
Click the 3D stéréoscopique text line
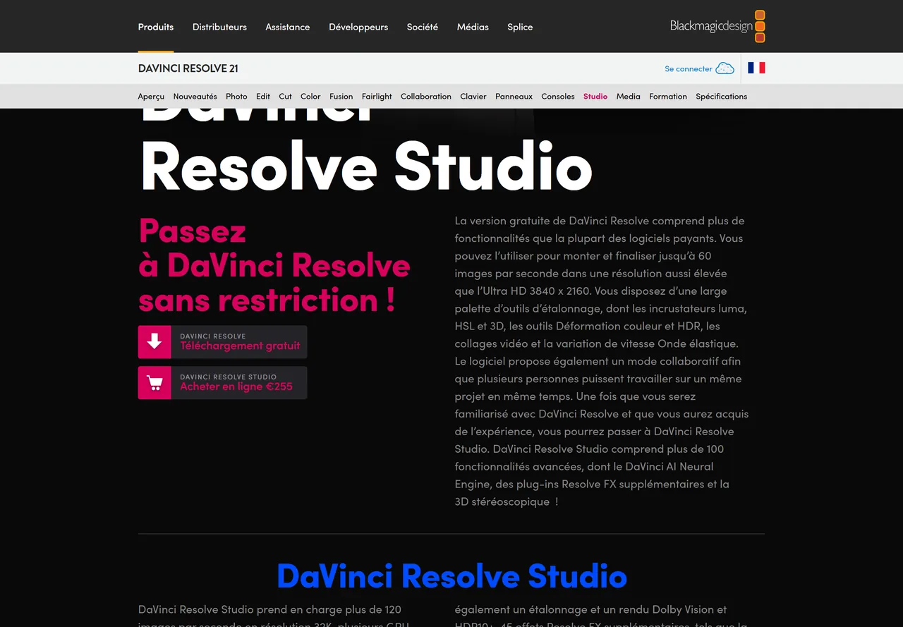[x=507, y=501]
